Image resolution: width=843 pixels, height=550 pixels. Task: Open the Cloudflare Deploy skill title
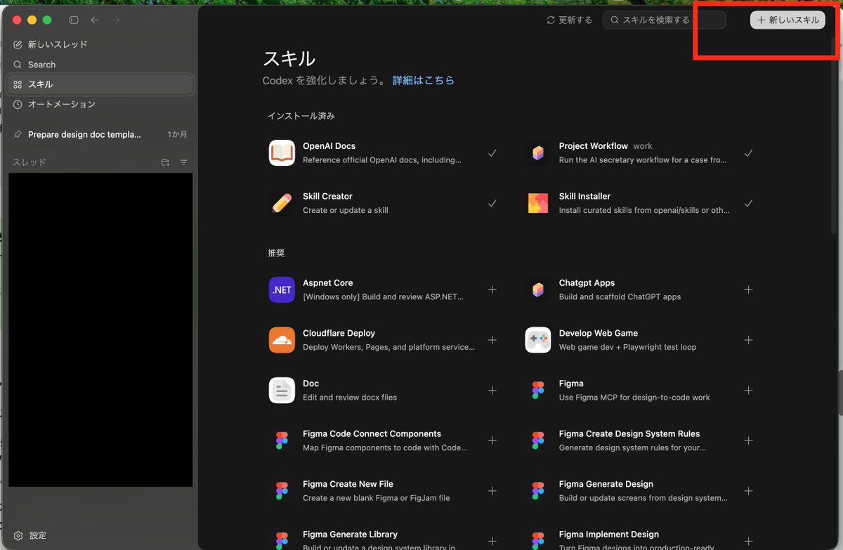(x=339, y=333)
